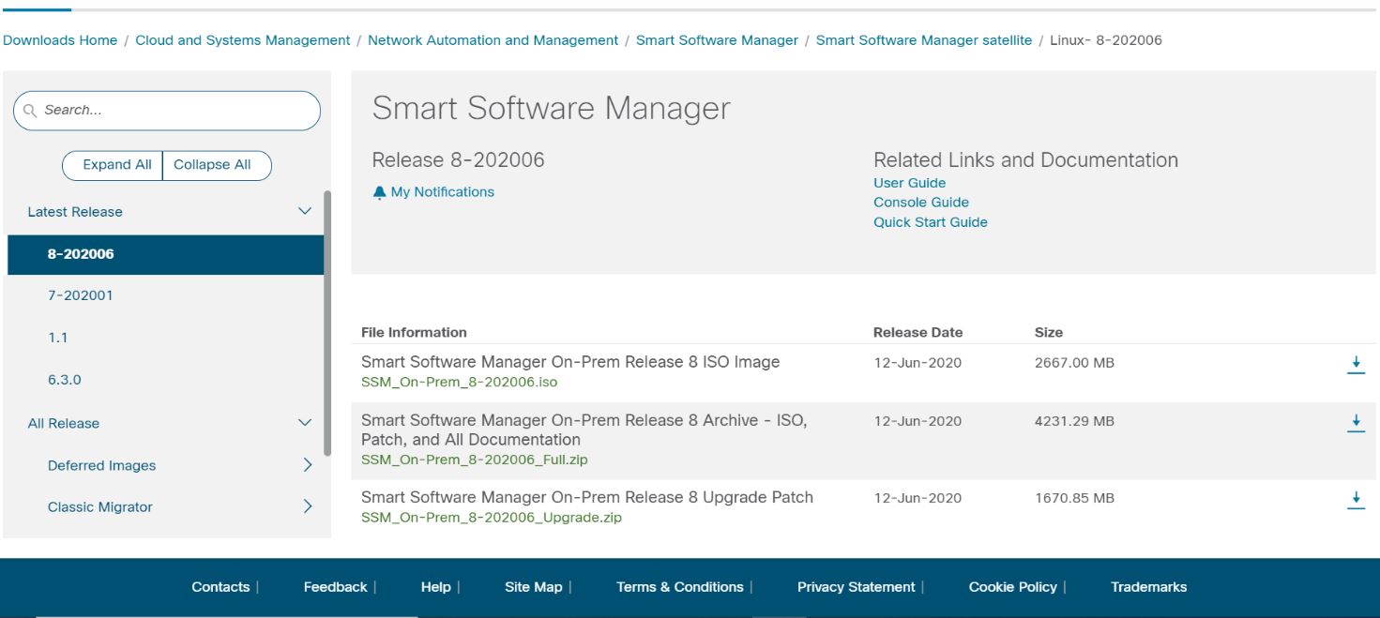Open the User Guide link

tap(909, 183)
